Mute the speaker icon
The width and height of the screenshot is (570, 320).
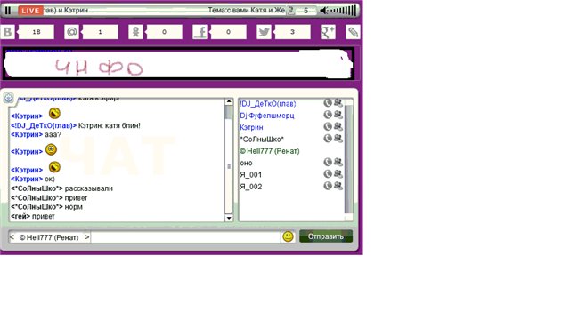(323, 11)
